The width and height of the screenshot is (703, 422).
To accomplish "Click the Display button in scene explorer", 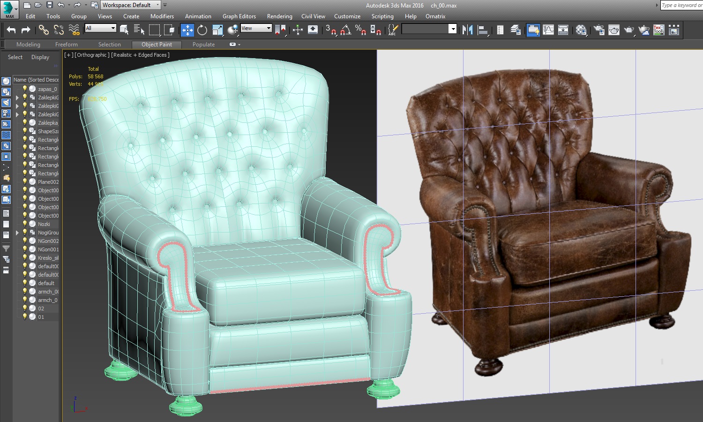I will (40, 57).
